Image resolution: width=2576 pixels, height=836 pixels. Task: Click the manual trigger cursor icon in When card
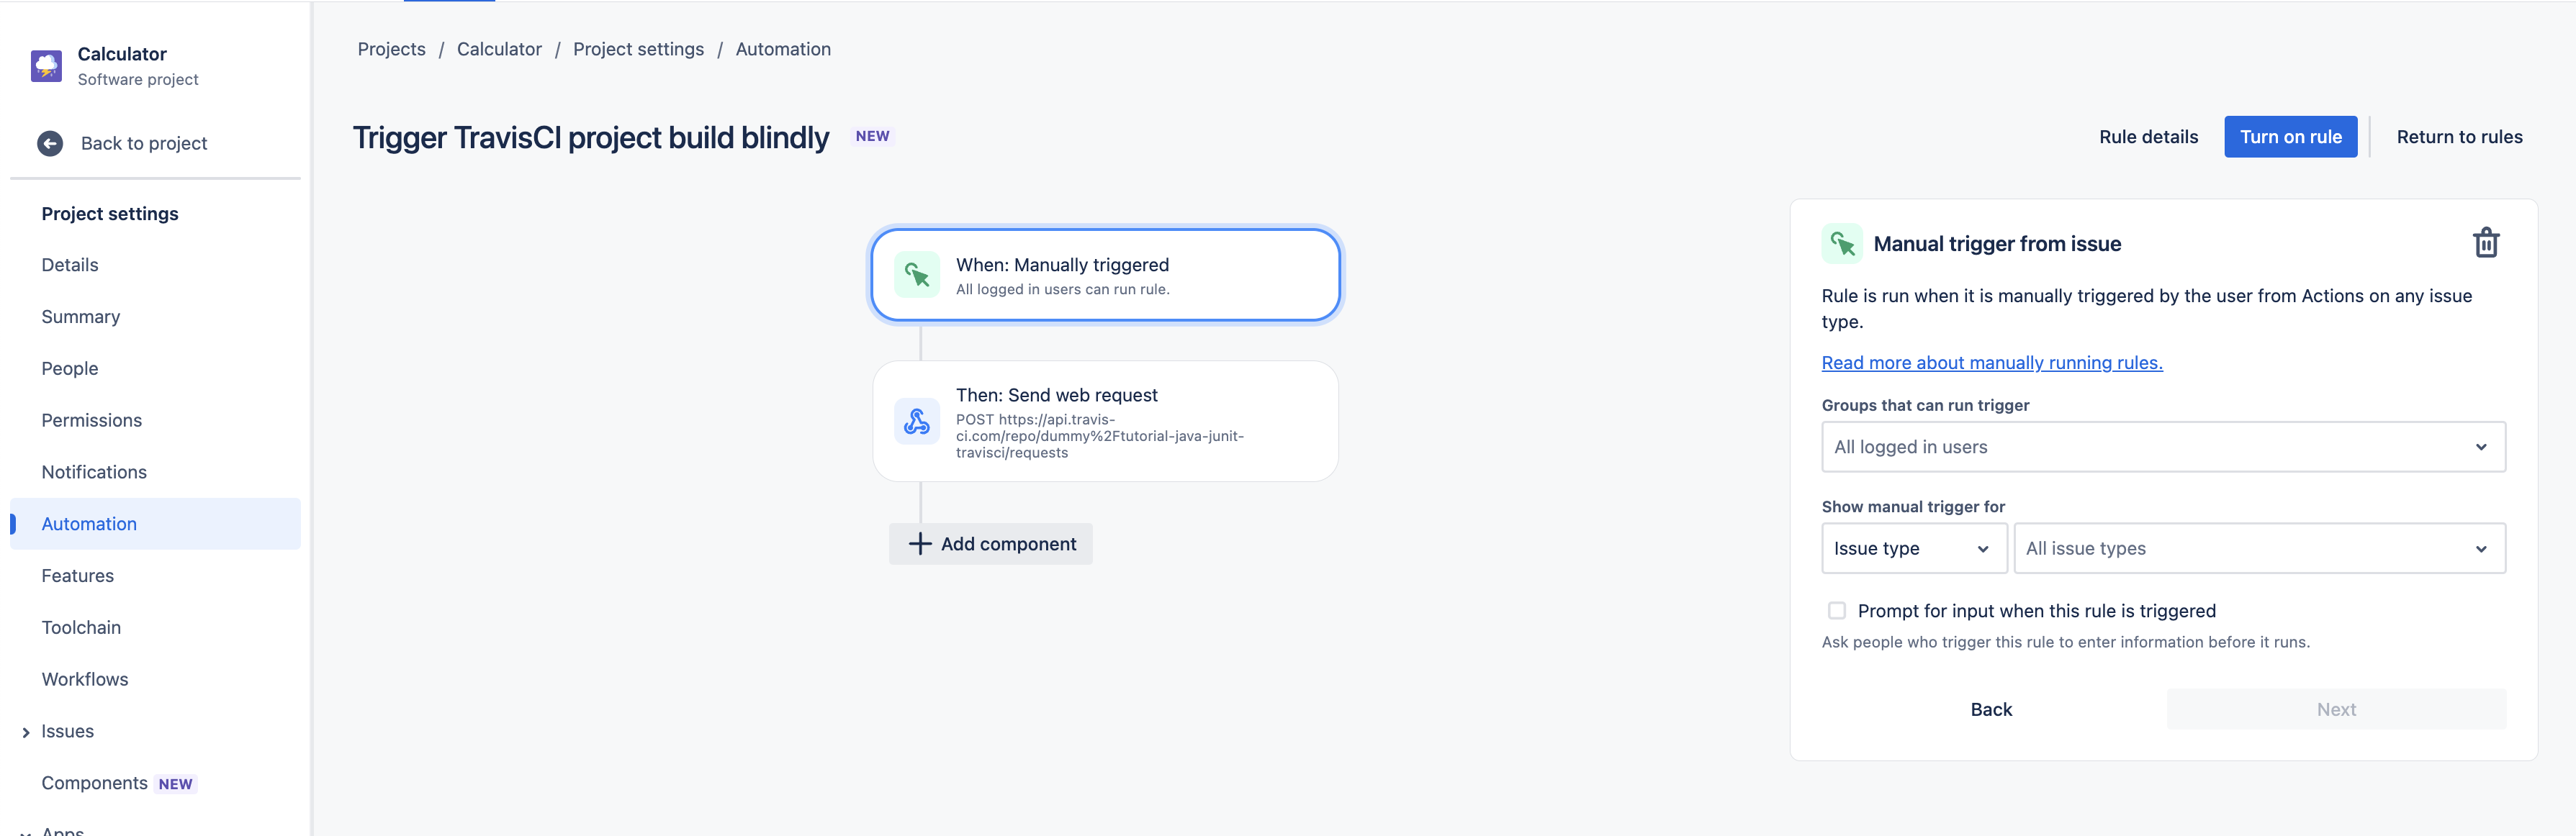tap(917, 275)
